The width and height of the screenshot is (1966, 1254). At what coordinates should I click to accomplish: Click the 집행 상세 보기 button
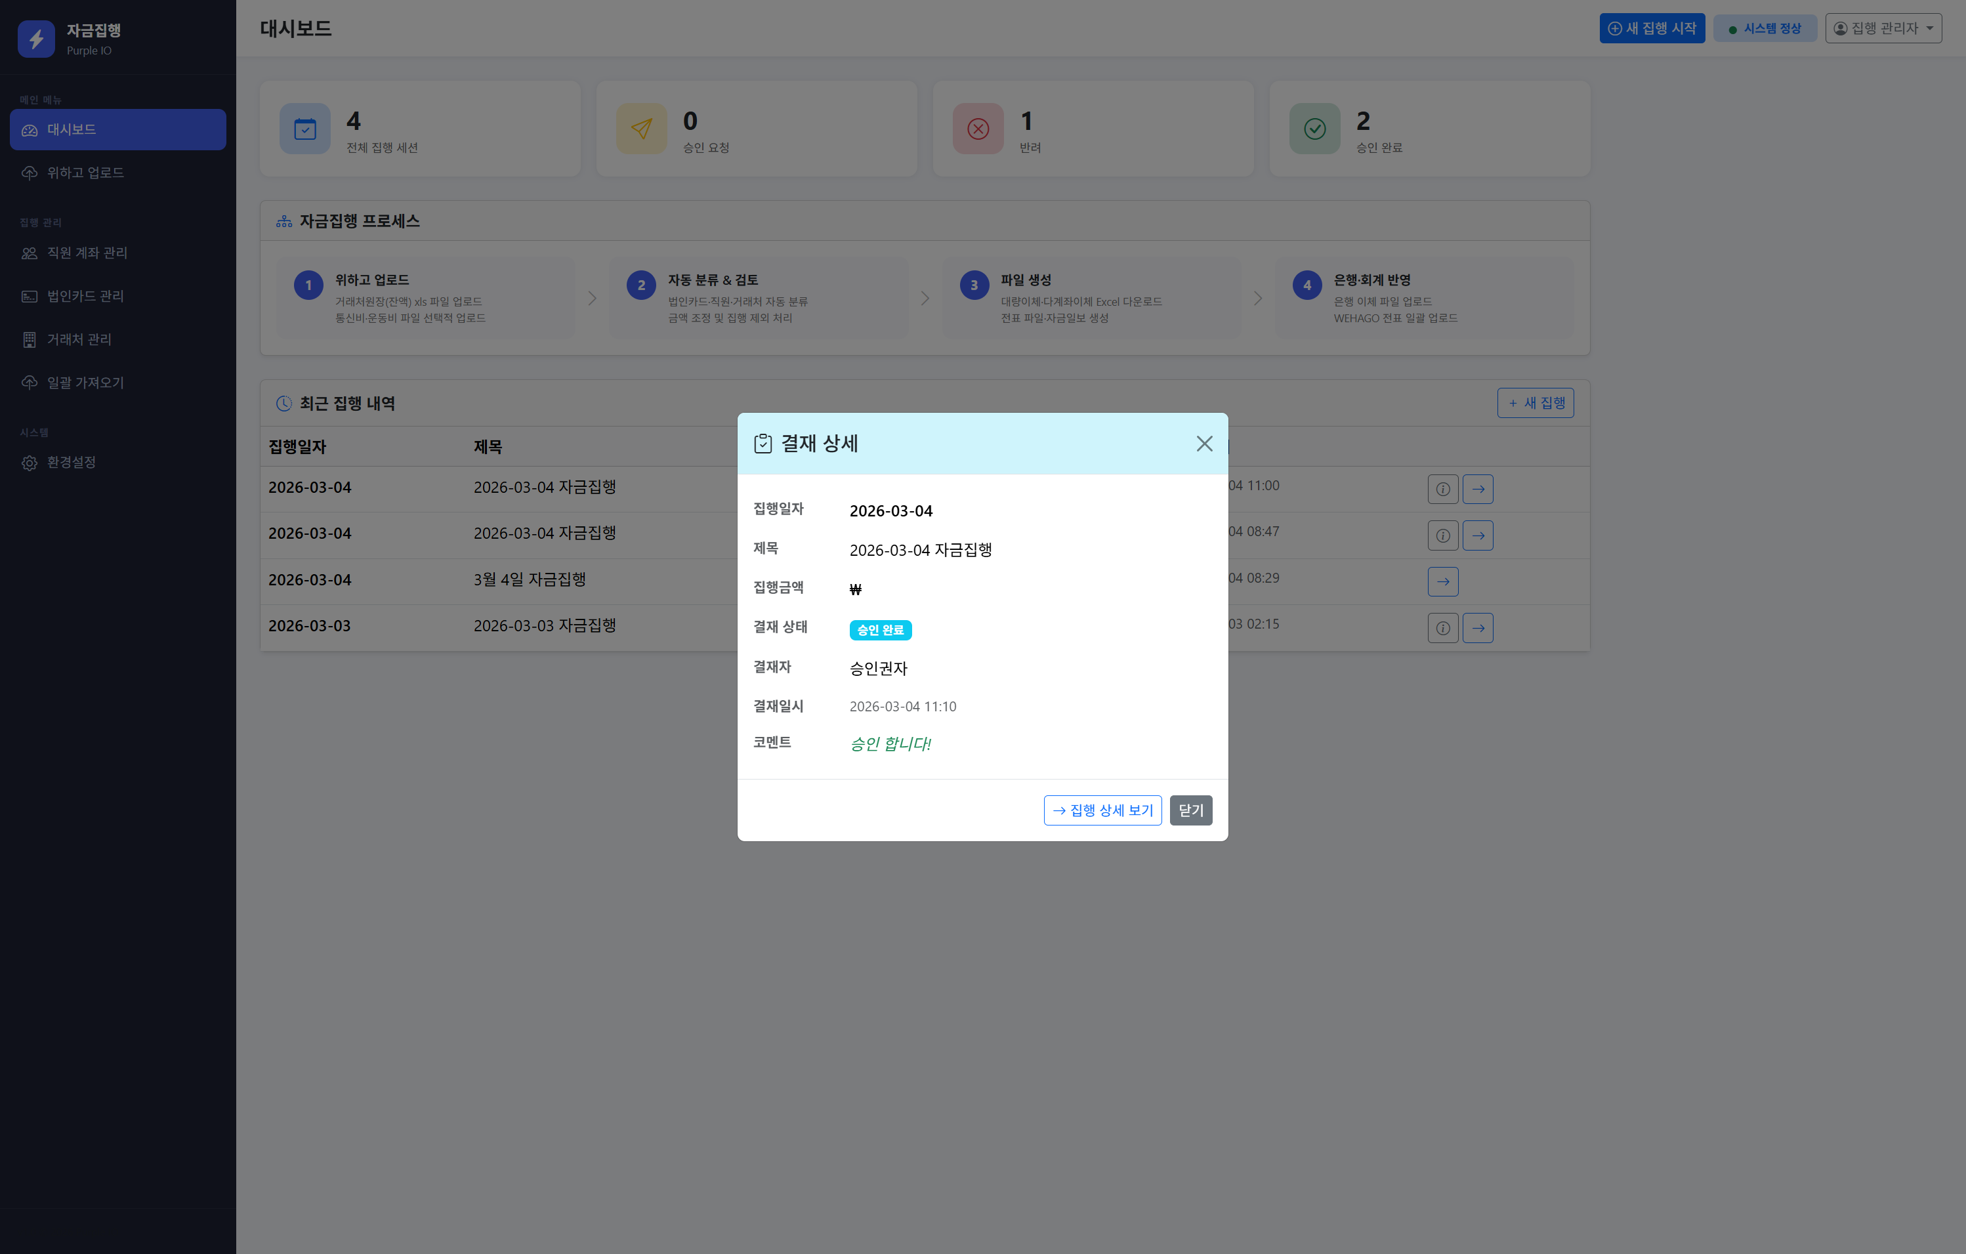1102,810
